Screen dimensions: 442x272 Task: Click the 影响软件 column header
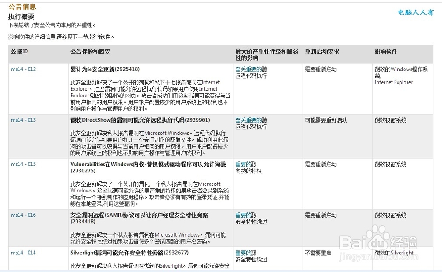(x=386, y=51)
